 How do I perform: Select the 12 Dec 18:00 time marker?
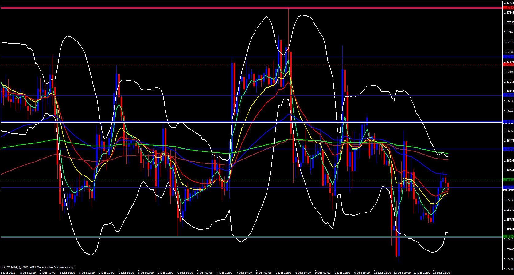point(422,273)
